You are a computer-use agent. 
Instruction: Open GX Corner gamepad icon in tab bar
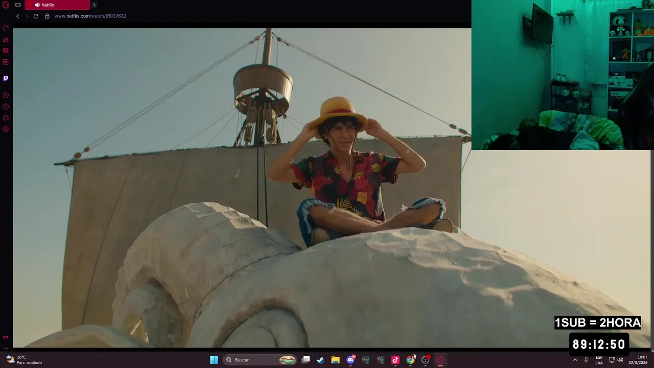pos(18,5)
